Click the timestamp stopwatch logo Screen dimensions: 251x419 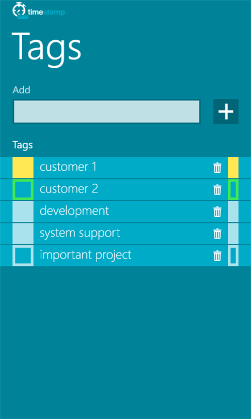tap(21, 10)
